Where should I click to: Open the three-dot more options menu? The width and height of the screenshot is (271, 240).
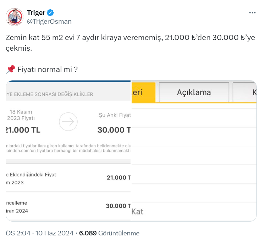click(x=252, y=13)
